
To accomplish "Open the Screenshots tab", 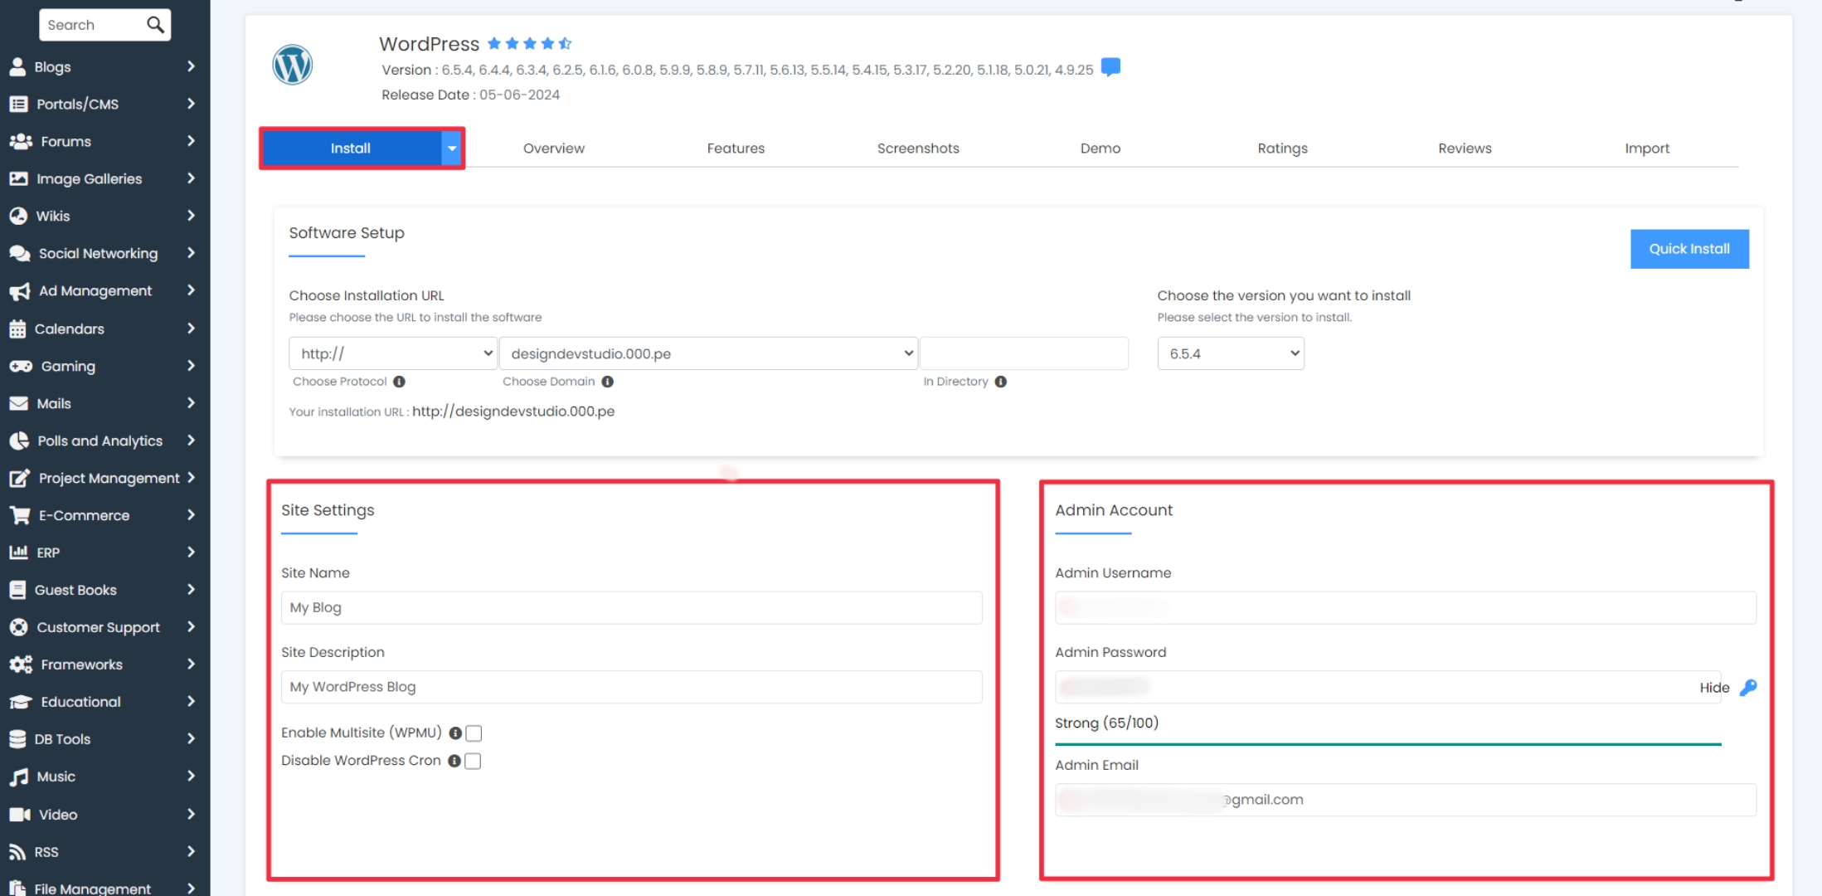I will point(918,149).
